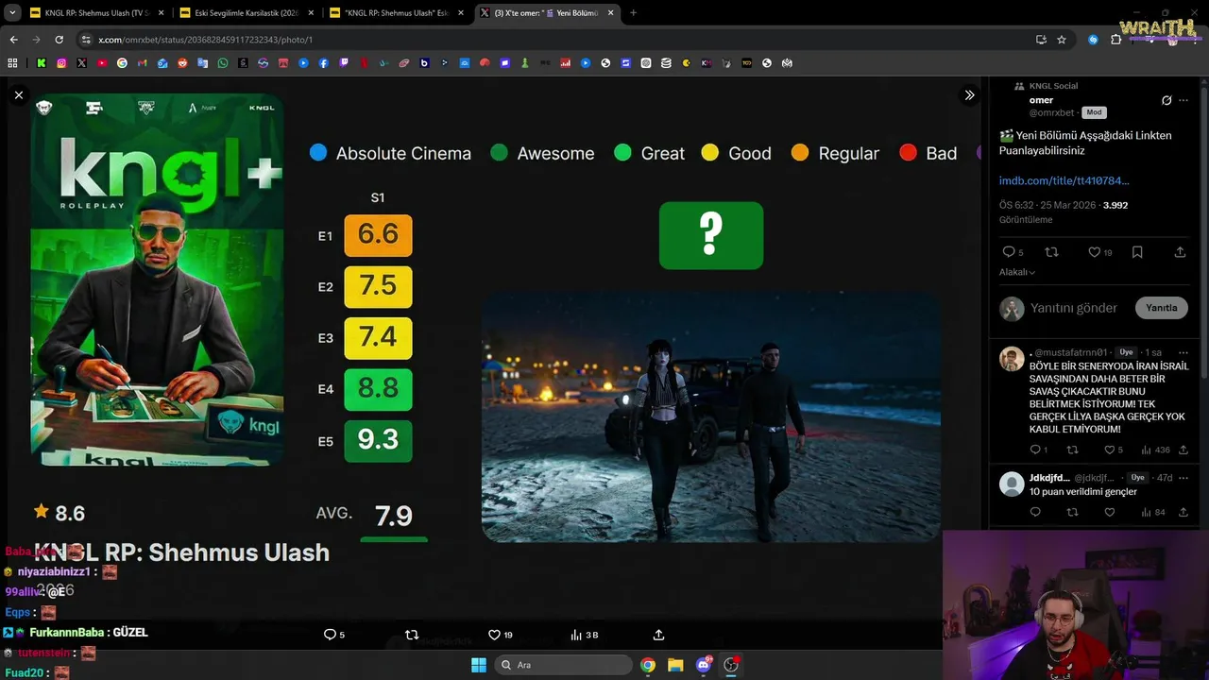Reply to mustafatrnn01's comment
The width and height of the screenshot is (1209, 680).
coord(1035,450)
